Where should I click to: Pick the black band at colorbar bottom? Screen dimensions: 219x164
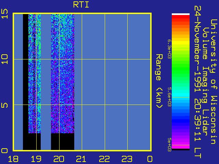coord(181,149)
